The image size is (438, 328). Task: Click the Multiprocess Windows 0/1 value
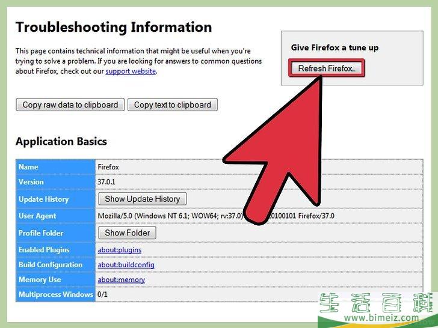pyautogui.click(x=102, y=294)
